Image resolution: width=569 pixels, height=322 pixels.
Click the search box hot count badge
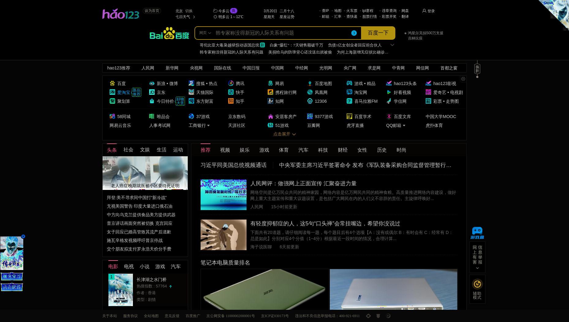[354, 33]
